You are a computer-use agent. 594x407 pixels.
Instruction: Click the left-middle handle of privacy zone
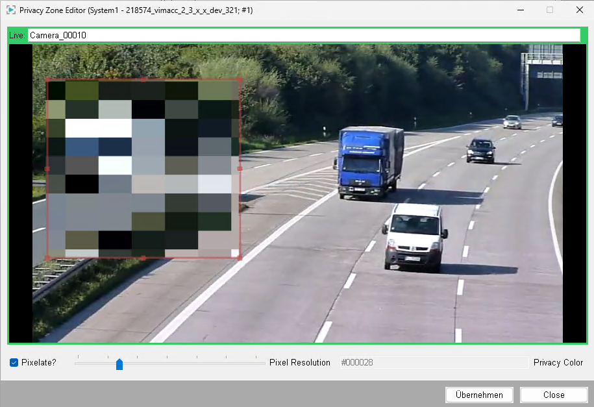[x=47, y=169]
